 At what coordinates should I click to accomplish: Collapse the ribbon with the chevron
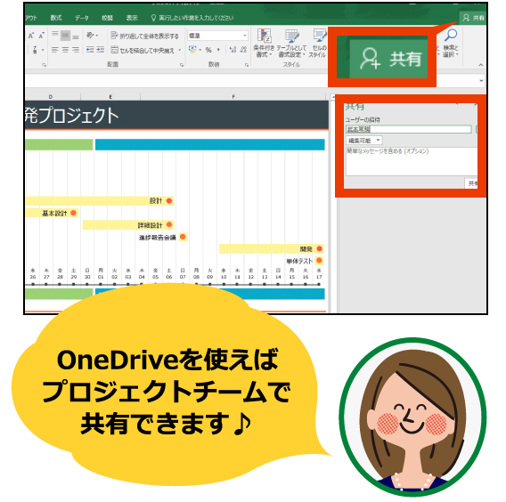point(480,65)
